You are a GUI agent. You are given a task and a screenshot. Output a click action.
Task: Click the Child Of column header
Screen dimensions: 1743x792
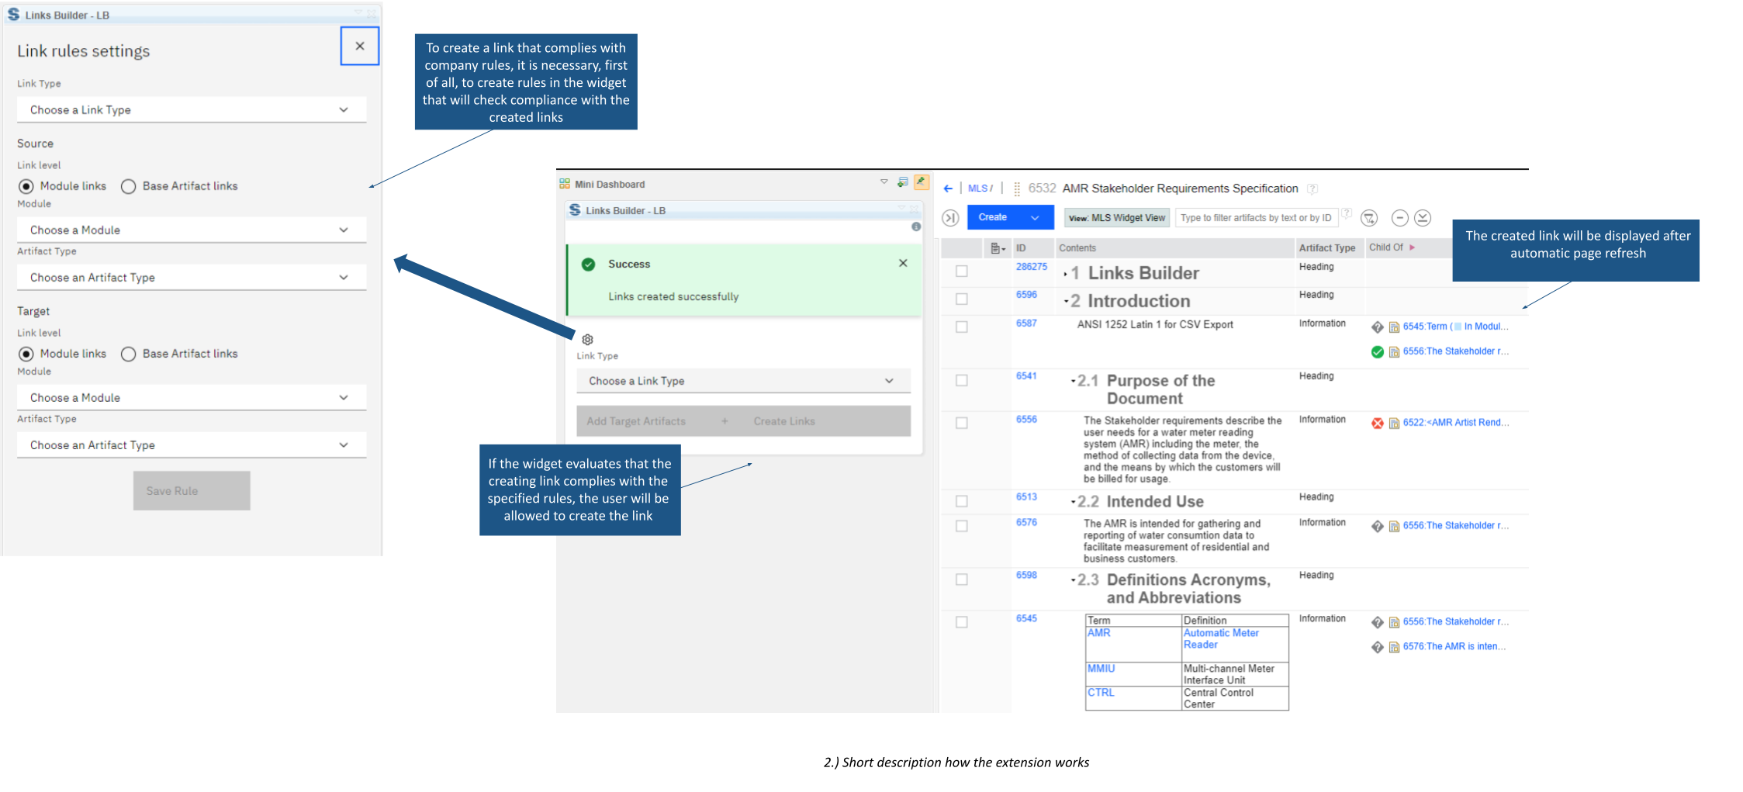coord(1386,247)
